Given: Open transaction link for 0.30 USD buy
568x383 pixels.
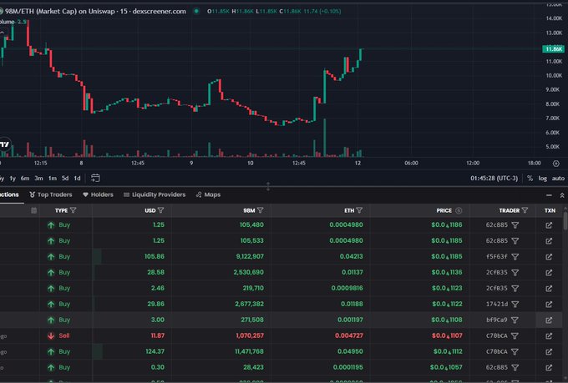Looking at the screenshot, I should (x=549, y=367).
